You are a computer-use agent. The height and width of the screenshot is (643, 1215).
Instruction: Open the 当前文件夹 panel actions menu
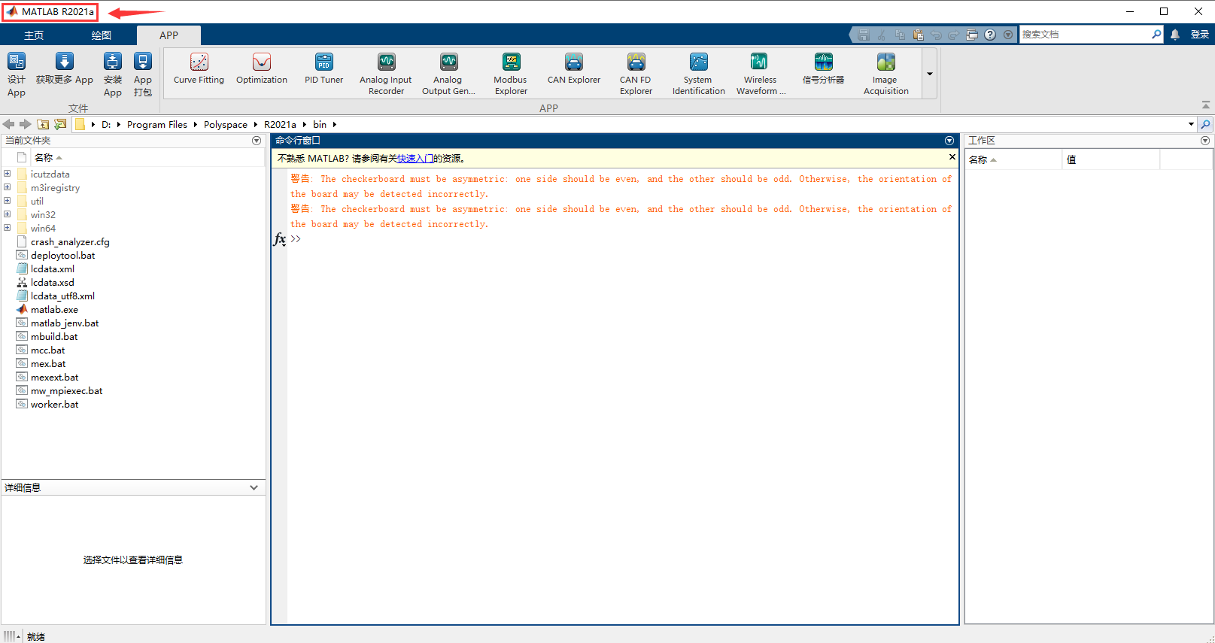coord(257,141)
